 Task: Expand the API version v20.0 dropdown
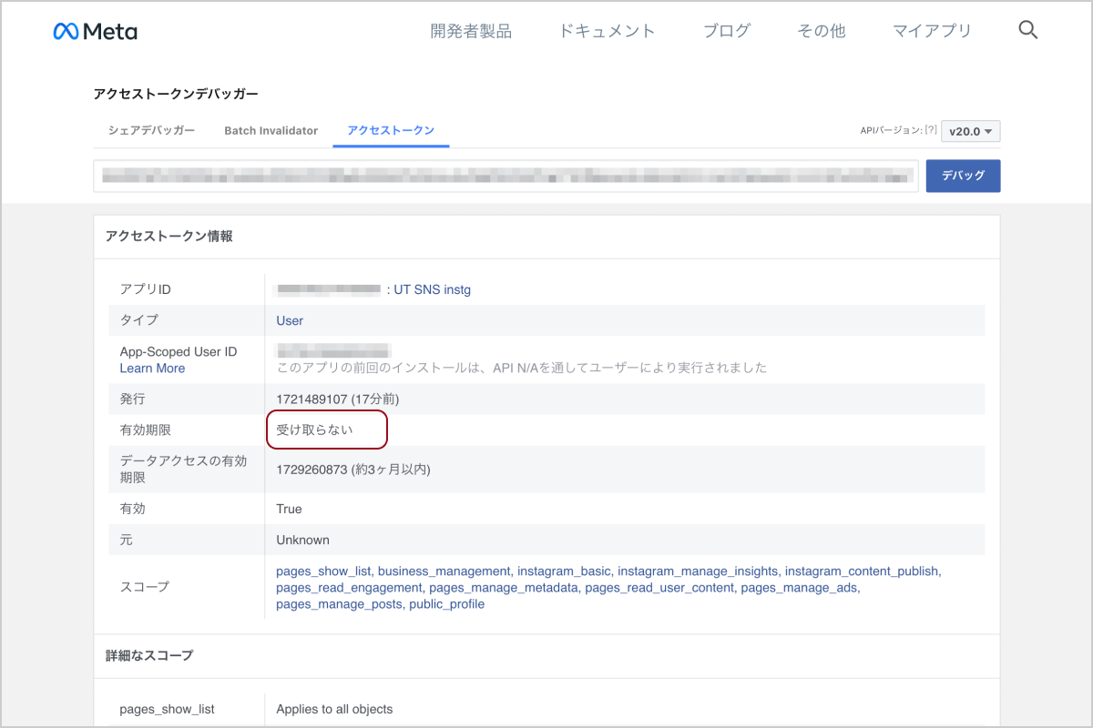970,131
